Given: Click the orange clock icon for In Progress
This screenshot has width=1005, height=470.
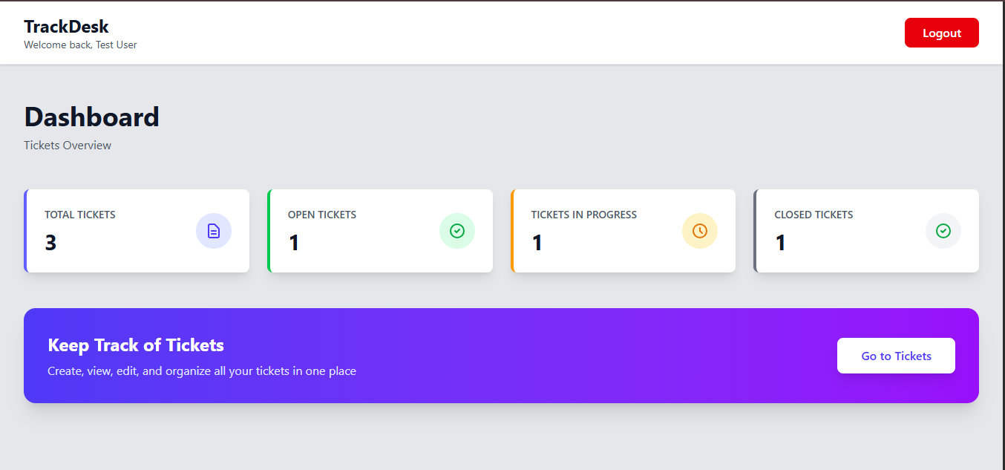Looking at the screenshot, I should (x=700, y=231).
